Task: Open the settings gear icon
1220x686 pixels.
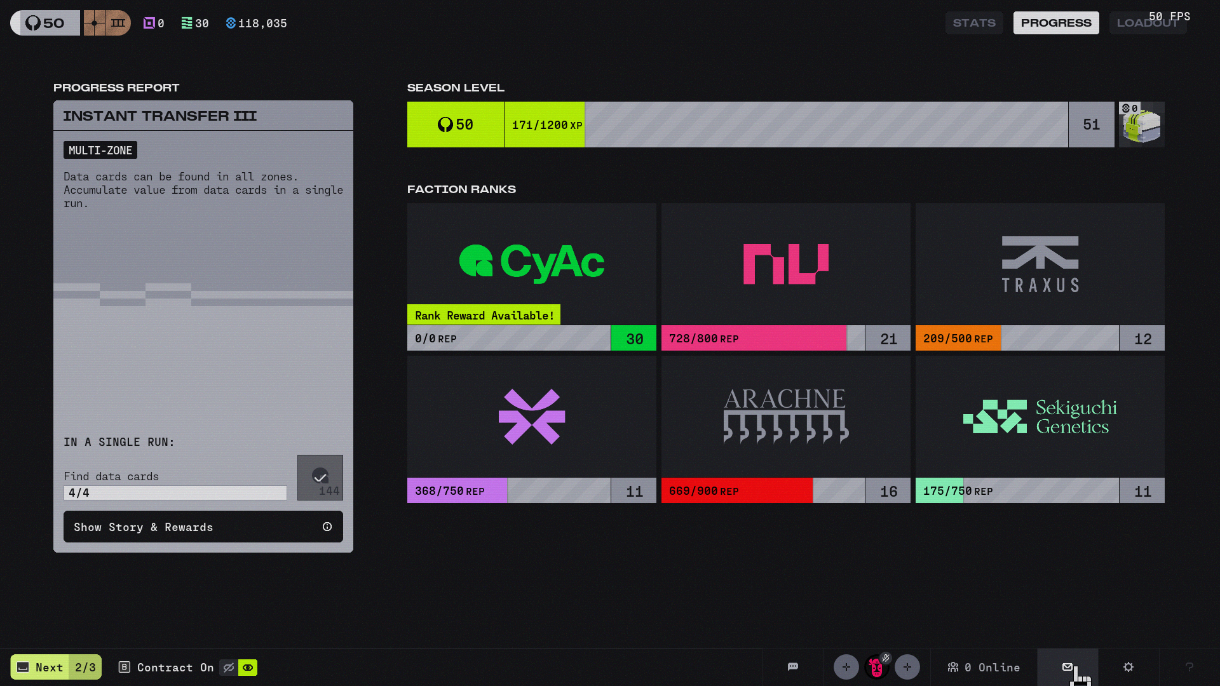Action: 1128,667
